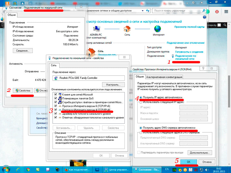
Task: Launch Google Chrome from taskbar
Action: pos(28,169)
